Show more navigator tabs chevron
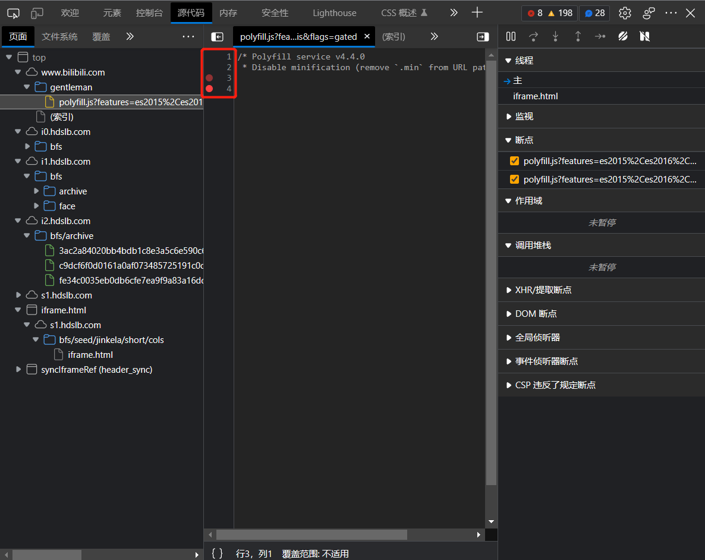The height and width of the screenshot is (560, 705). pyautogui.click(x=130, y=36)
